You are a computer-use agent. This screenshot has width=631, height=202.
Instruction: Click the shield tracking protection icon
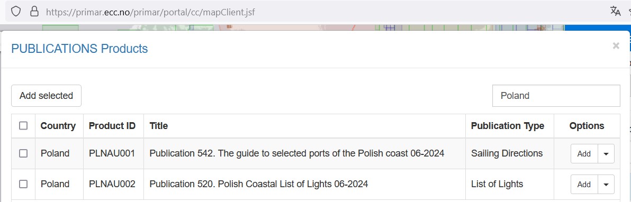(16, 11)
